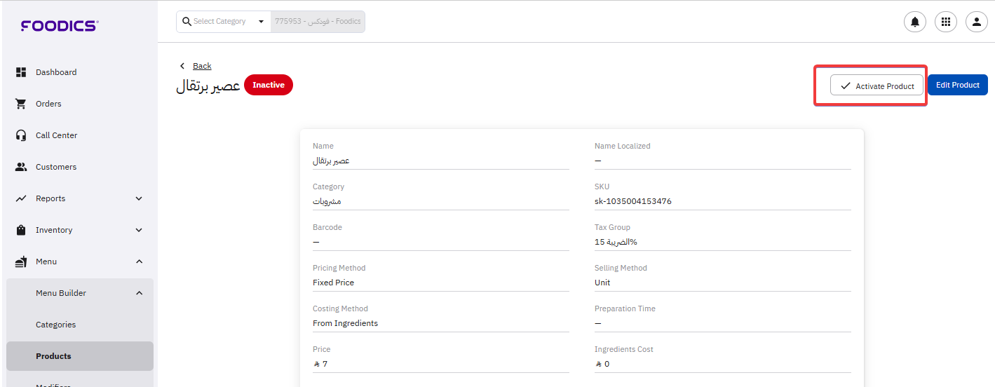995x387 pixels.
Task: Collapse the Menu section chevron
Action: [139, 262]
